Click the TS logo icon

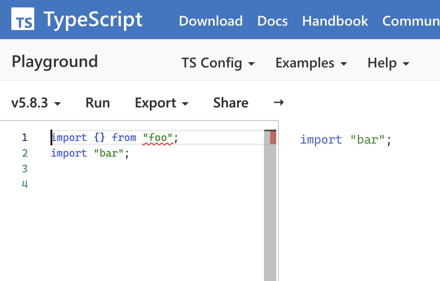pyautogui.click(x=23, y=19)
